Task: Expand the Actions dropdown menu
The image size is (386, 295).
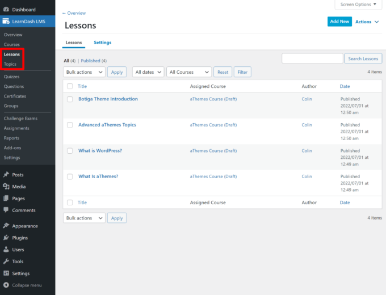Action: (367, 22)
